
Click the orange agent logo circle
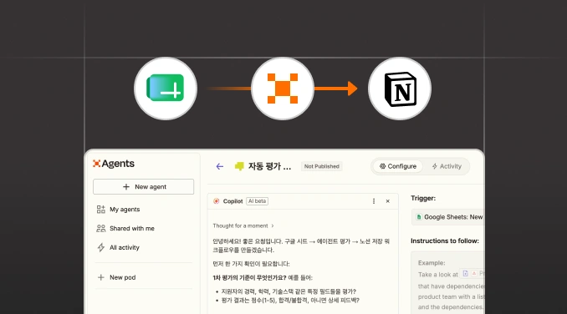click(283, 89)
